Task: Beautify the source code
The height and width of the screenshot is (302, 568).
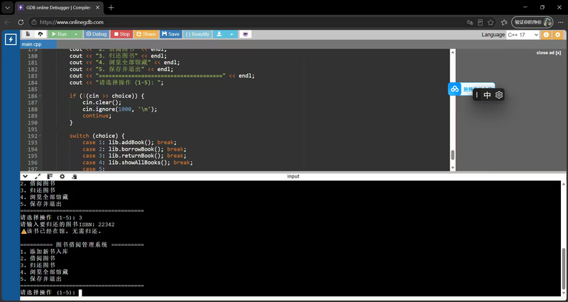Action: [197, 34]
